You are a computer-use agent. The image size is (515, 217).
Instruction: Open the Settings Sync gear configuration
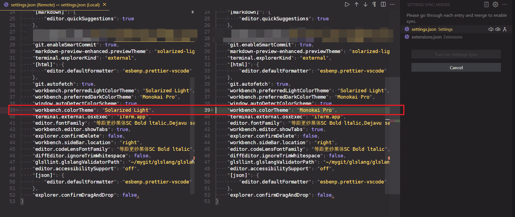tap(495, 4)
